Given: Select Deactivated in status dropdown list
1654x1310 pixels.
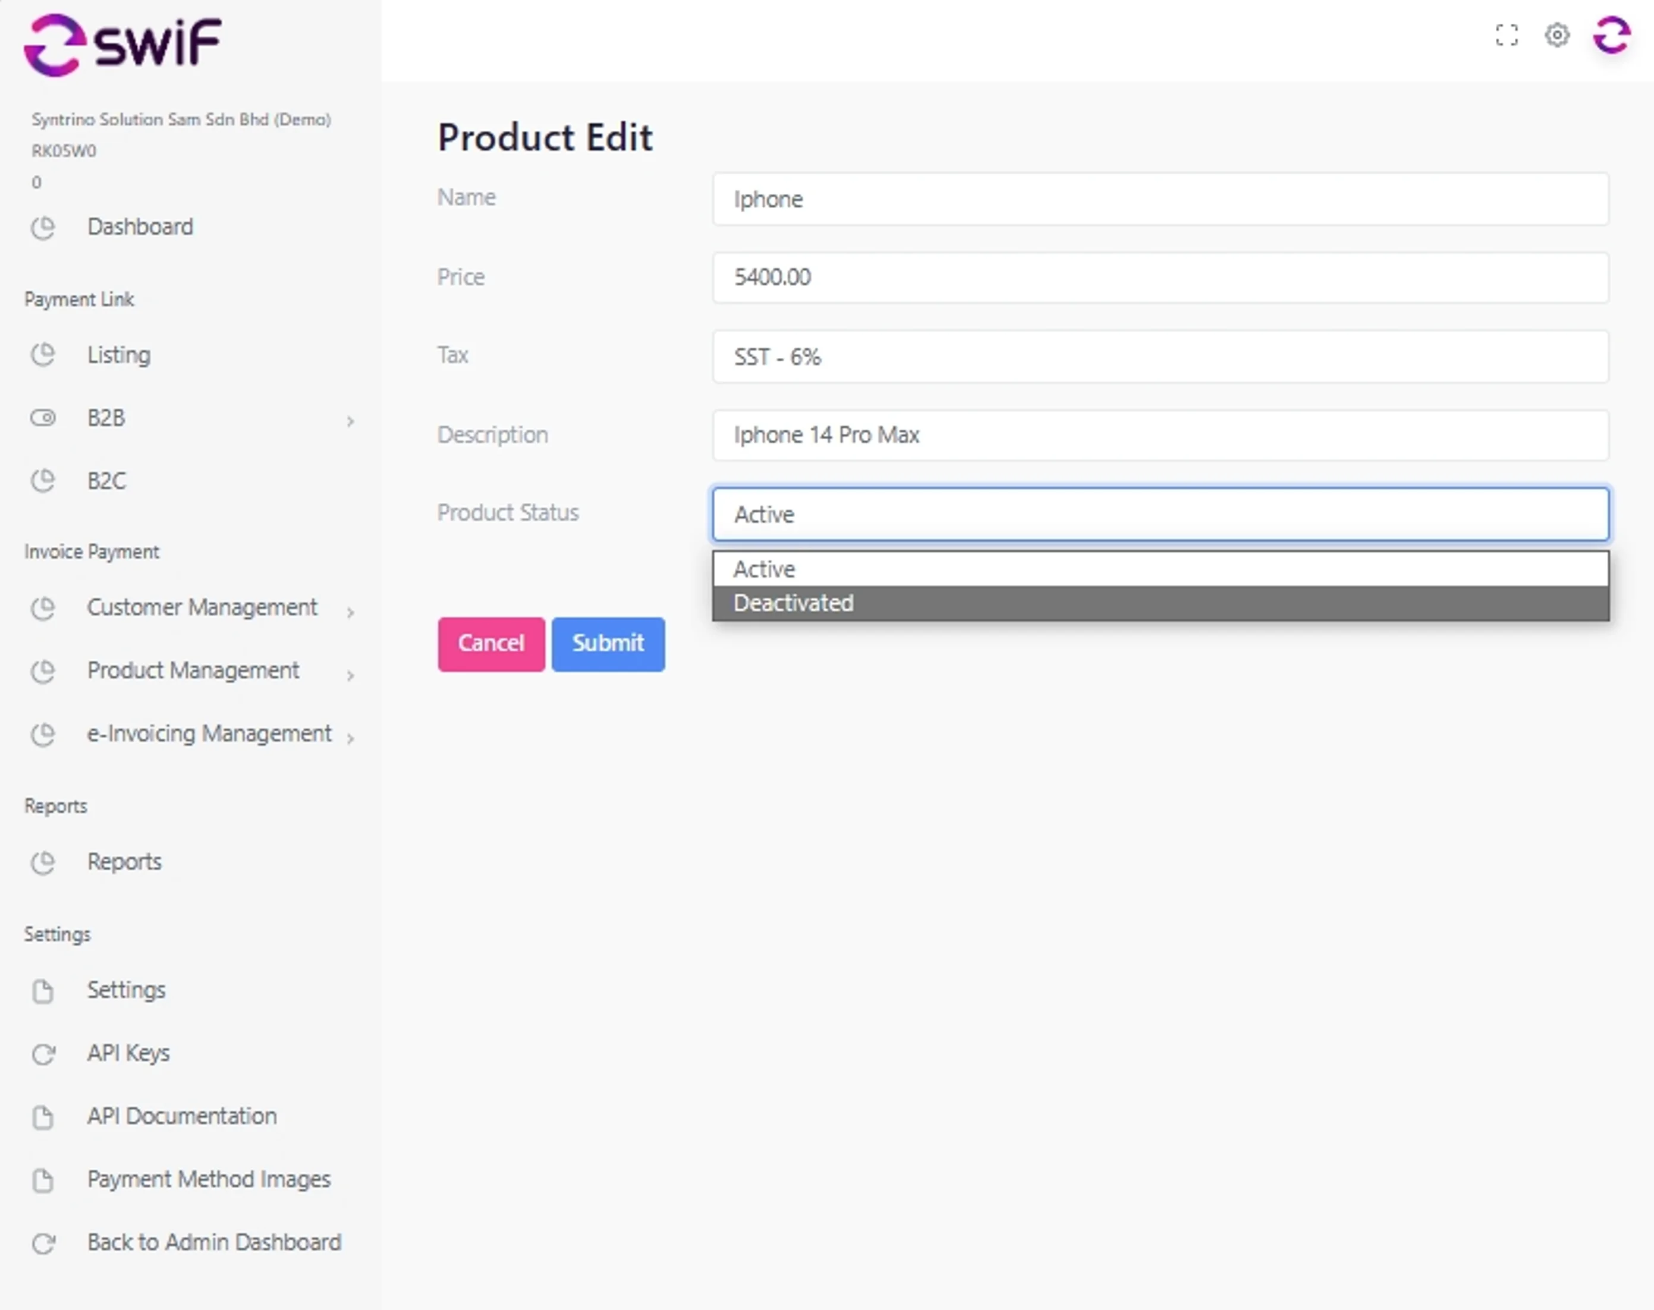Looking at the screenshot, I should pos(1160,603).
